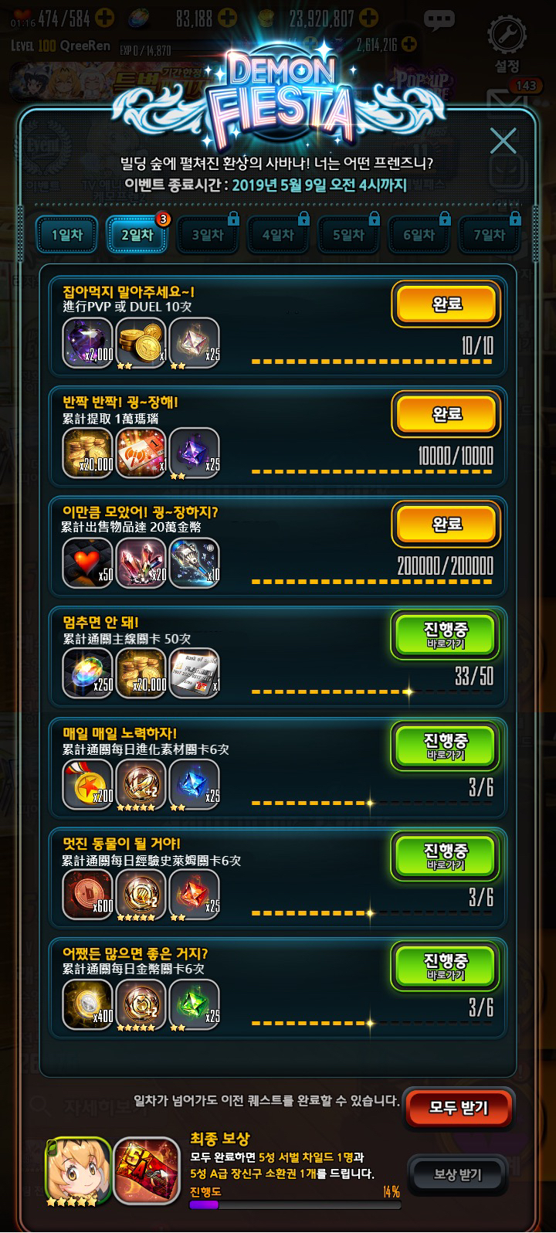Open the chat speech bubble icon
Image resolution: width=556 pixels, height=1233 pixels.
(439, 21)
